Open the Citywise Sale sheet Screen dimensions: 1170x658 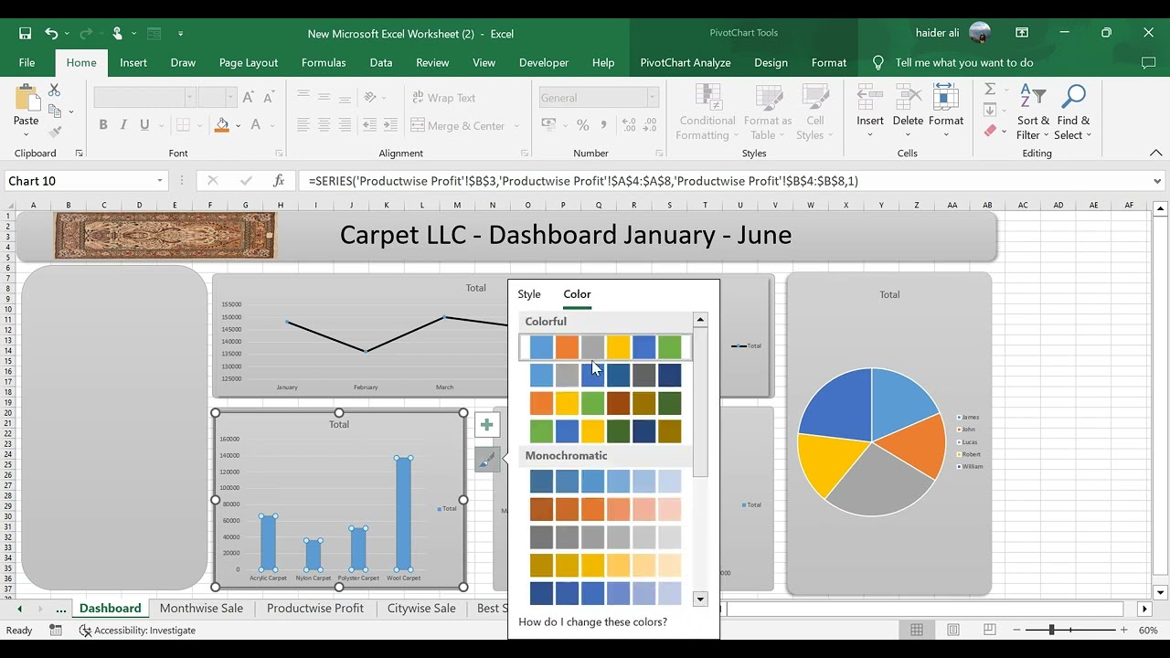[421, 609]
